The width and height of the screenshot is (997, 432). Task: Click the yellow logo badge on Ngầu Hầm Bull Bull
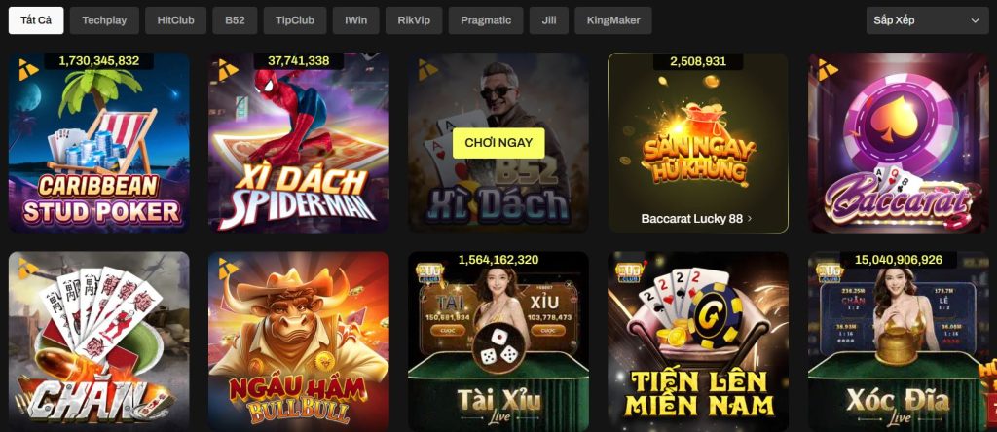[228, 269]
